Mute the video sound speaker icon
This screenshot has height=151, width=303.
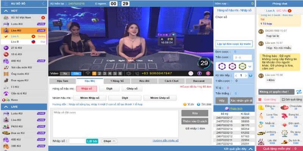[129, 73]
